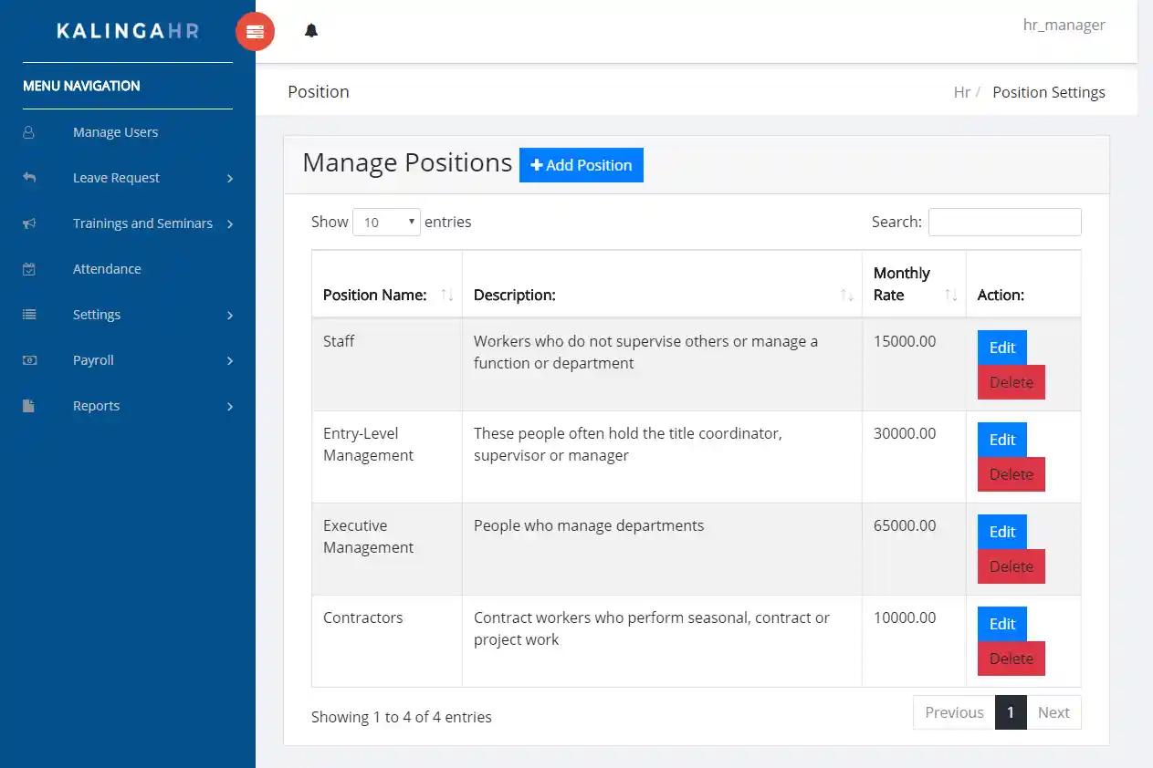
Task: Delete the Entry-Level Management position
Action: coord(1011,474)
